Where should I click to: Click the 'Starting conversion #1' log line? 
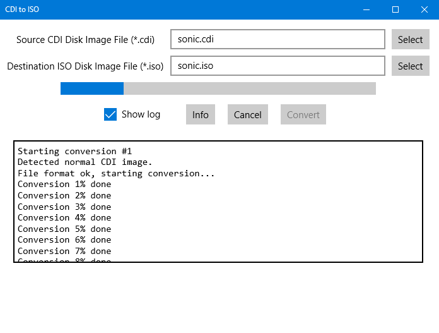(75, 151)
